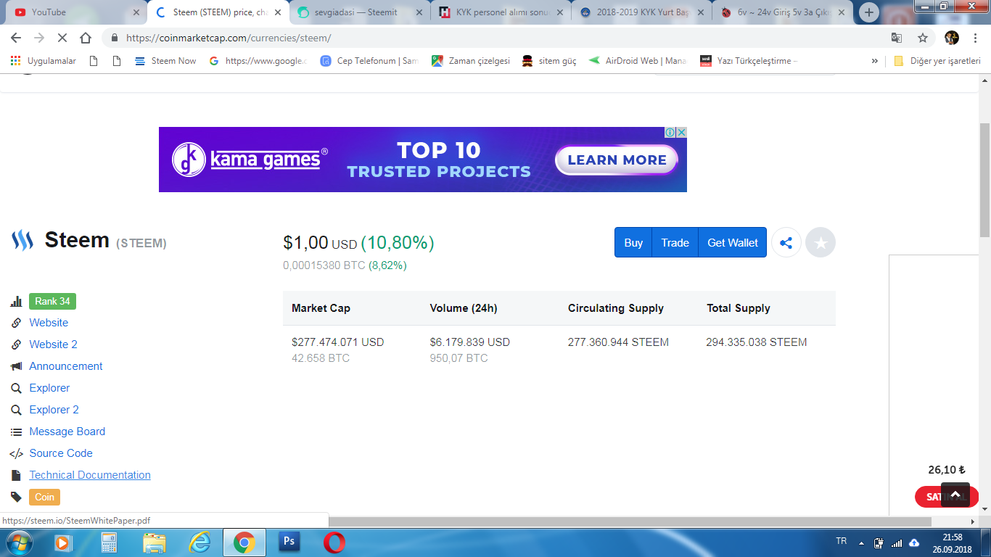Open the new tab plus button

869,12
